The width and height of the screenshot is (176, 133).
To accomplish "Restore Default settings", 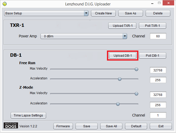I will 136,126.
